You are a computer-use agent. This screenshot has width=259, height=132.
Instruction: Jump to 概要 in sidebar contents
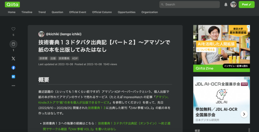[197, 131]
